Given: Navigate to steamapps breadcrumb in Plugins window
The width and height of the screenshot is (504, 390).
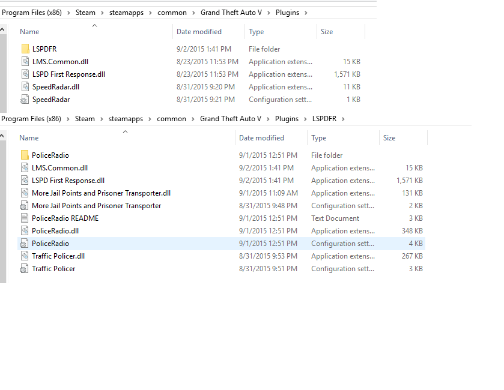Looking at the screenshot, I should pyautogui.click(x=126, y=13).
